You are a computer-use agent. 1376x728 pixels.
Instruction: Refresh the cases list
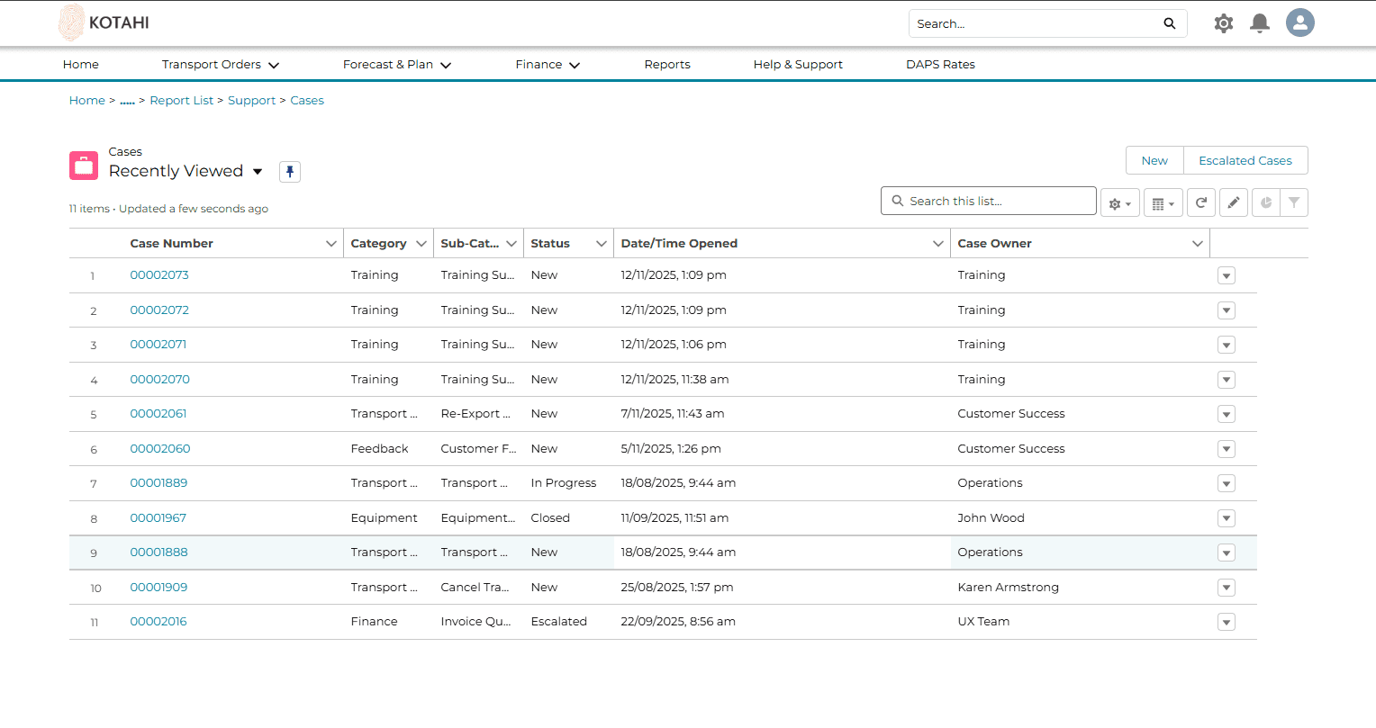click(1201, 203)
